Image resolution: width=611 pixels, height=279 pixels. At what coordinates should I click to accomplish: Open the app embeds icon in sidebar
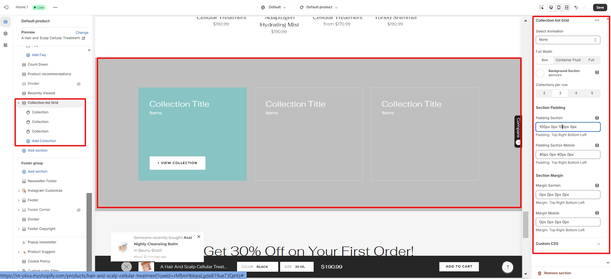click(x=5, y=45)
